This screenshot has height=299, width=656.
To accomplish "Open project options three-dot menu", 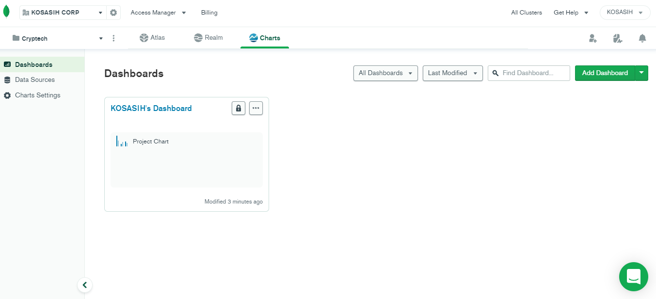I will (x=113, y=38).
